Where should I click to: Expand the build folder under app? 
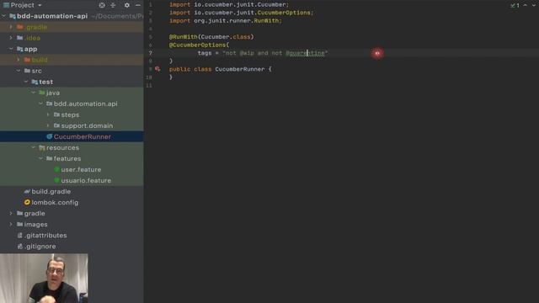[19, 60]
